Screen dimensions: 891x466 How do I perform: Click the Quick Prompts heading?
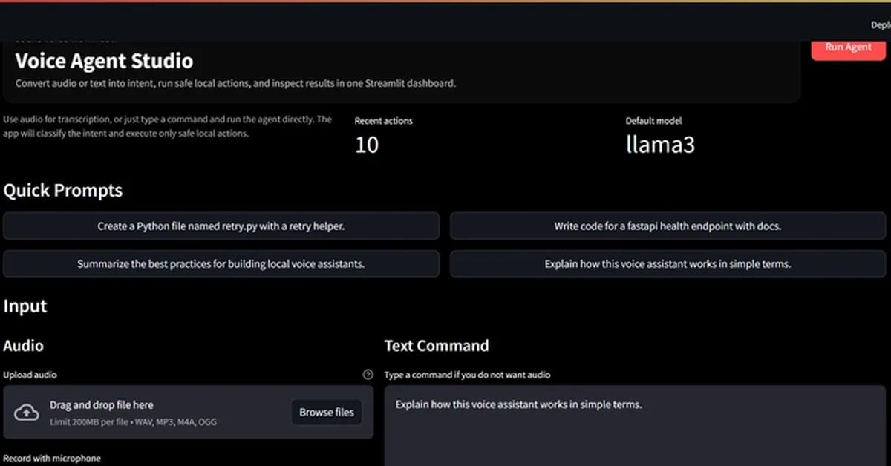pos(63,191)
